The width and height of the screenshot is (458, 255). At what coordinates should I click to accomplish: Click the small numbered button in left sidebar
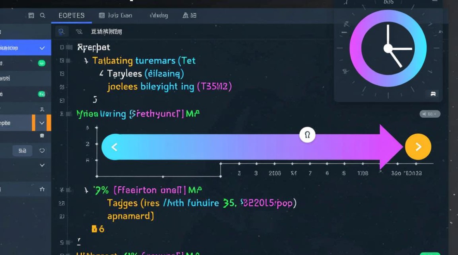tap(22, 151)
